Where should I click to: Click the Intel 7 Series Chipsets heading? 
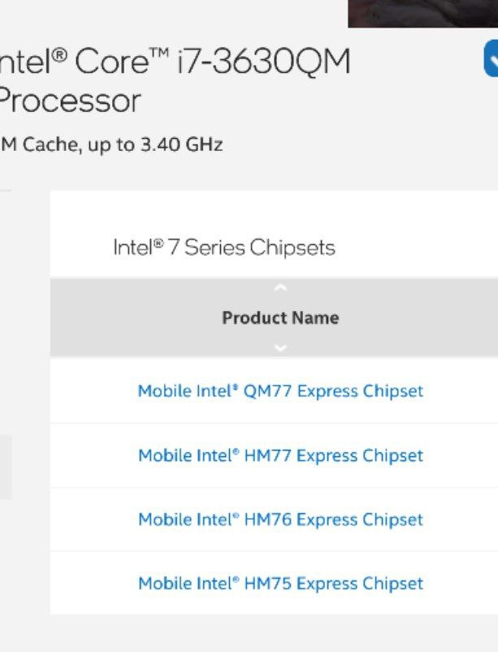pos(224,248)
